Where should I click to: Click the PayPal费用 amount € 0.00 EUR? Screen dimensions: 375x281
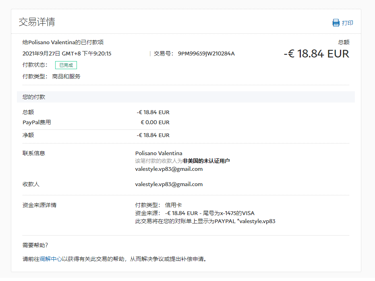155,122
